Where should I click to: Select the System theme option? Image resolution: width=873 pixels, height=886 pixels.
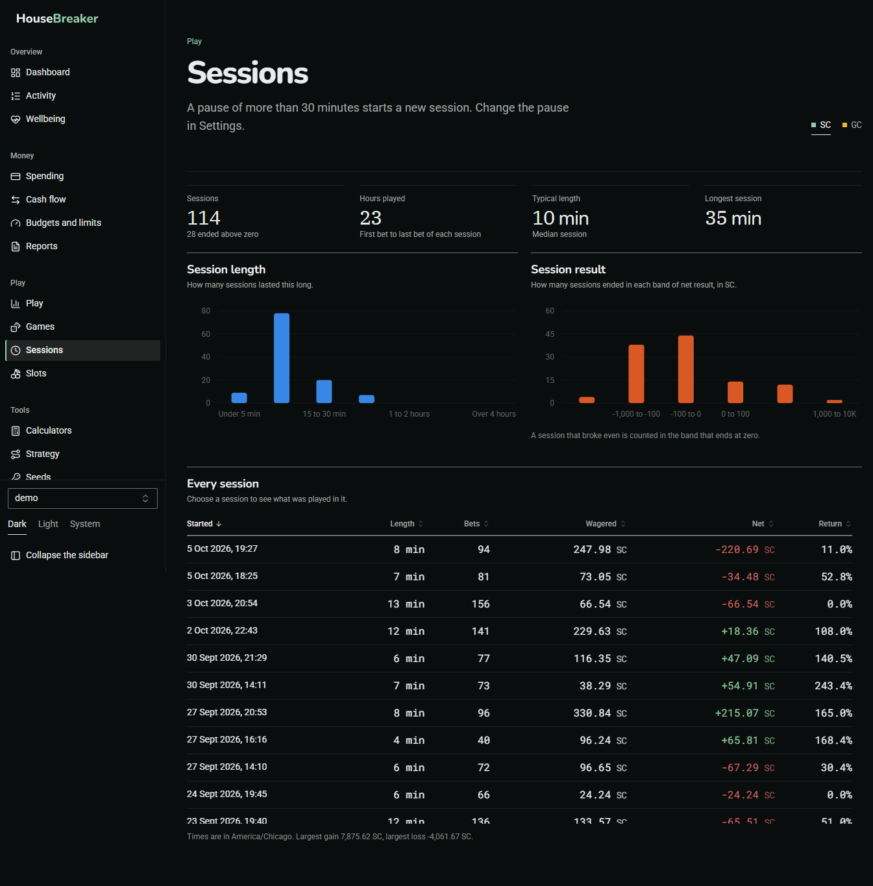coord(85,524)
